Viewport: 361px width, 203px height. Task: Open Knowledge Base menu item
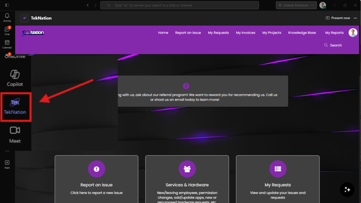click(x=302, y=33)
